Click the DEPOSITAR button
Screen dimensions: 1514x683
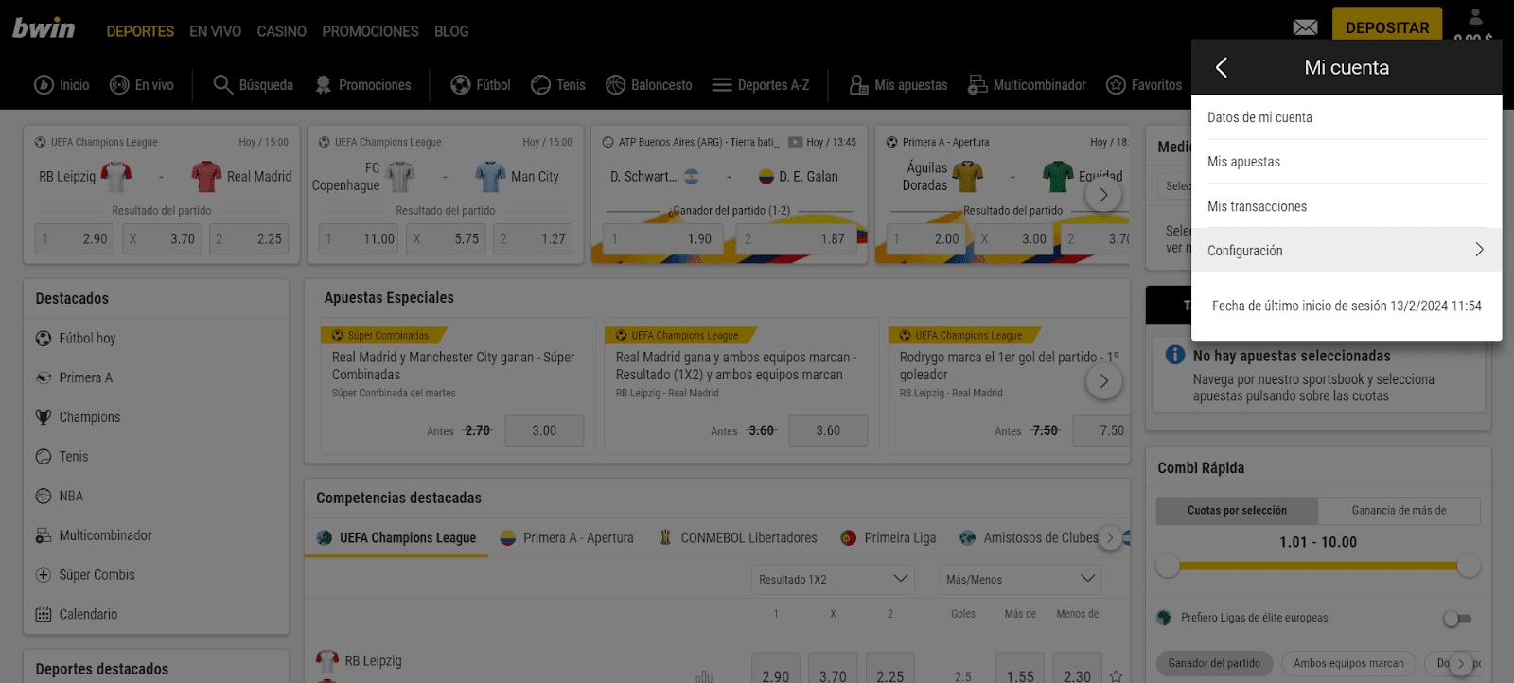(1387, 25)
